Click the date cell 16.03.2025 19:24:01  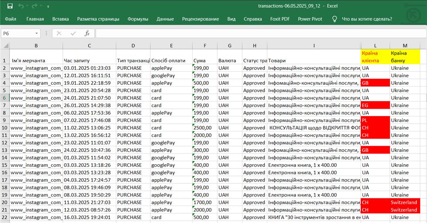coord(89,217)
